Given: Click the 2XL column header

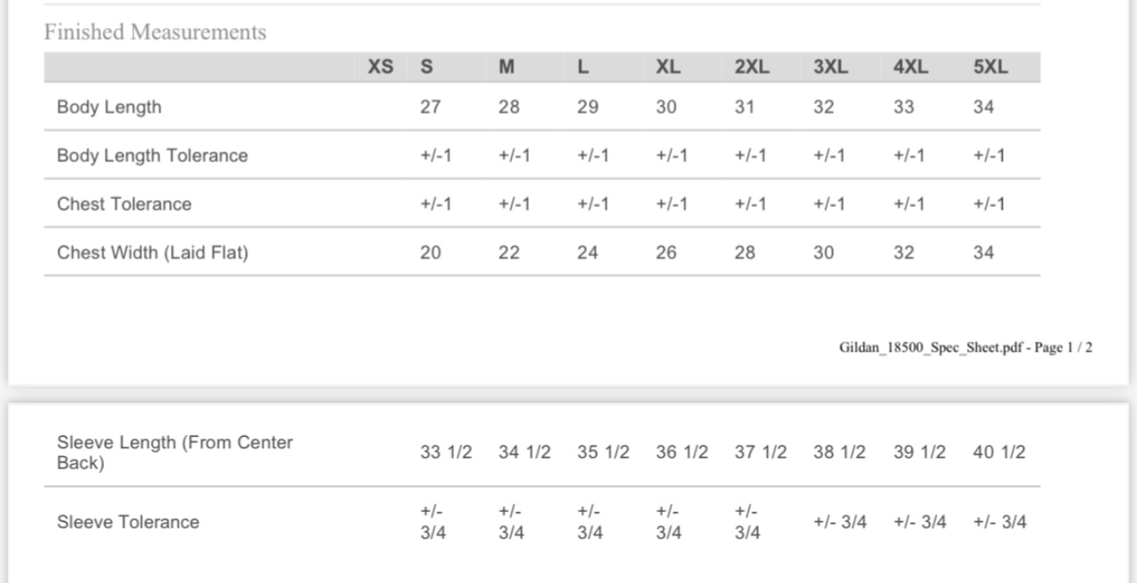Looking at the screenshot, I should tap(752, 67).
